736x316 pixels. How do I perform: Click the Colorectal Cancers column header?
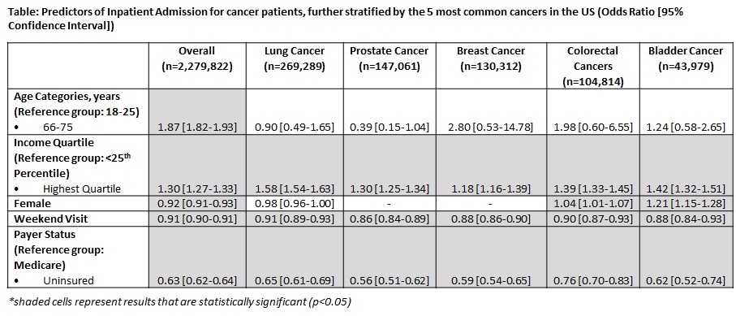point(593,67)
